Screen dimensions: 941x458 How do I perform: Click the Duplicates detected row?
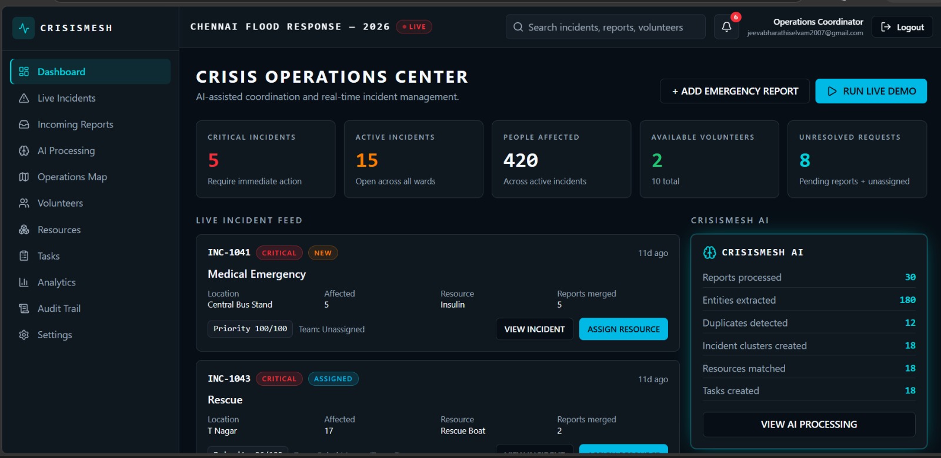[x=809, y=323]
